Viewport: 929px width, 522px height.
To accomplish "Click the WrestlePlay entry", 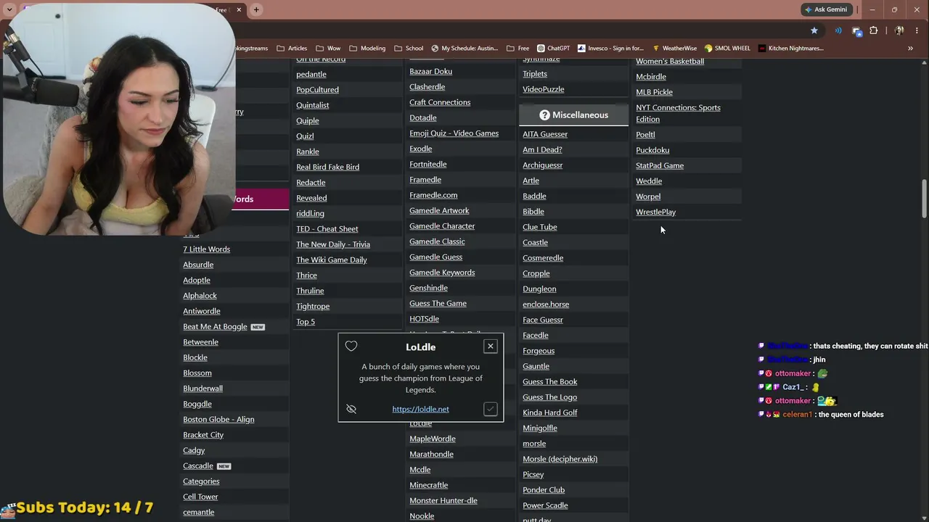I will click(x=655, y=212).
